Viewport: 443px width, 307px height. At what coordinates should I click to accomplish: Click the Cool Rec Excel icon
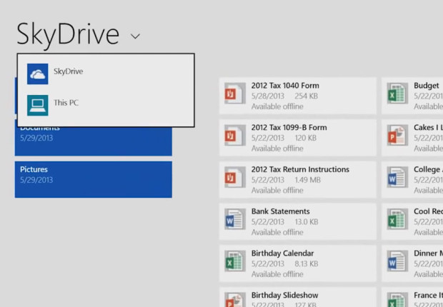pos(397,219)
